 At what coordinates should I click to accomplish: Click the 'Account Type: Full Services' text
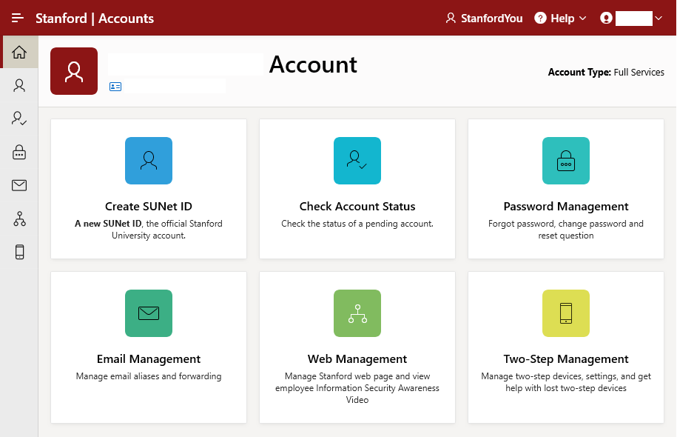pyautogui.click(x=606, y=72)
